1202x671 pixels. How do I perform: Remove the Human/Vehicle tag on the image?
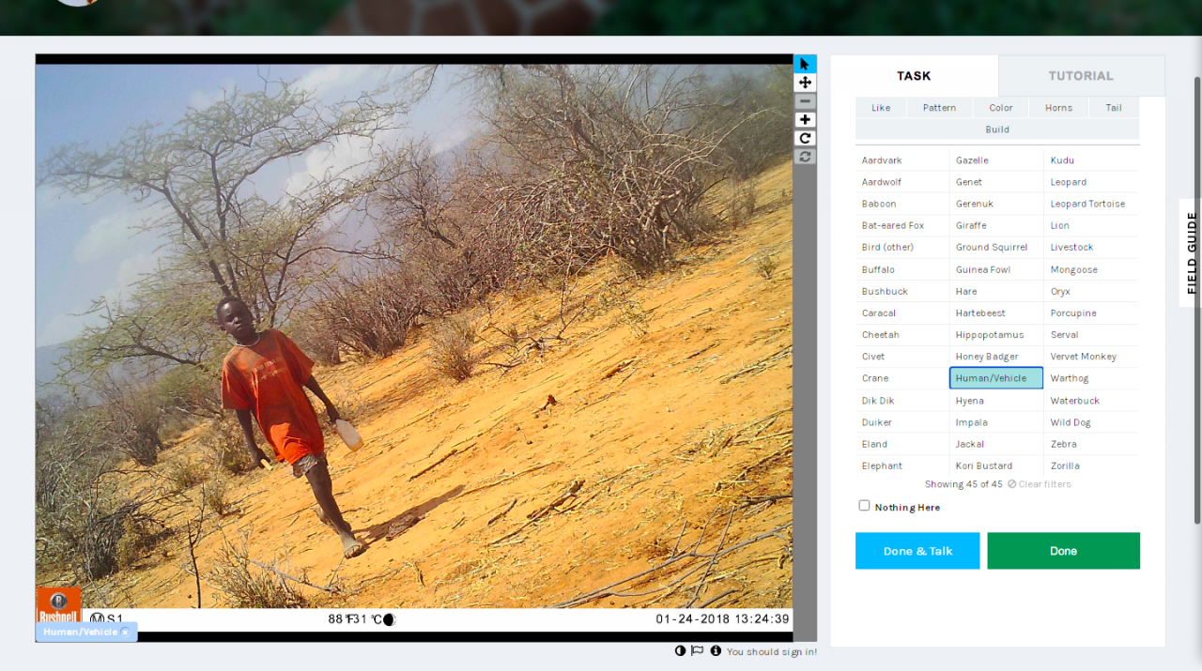(125, 633)
